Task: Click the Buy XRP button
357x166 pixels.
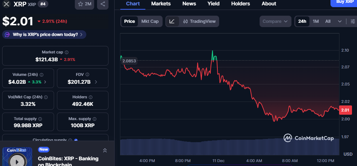Action: (344, 2)
